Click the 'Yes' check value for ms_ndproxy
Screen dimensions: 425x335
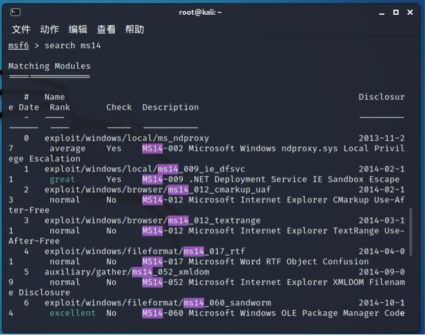click(x=114, y=149)
